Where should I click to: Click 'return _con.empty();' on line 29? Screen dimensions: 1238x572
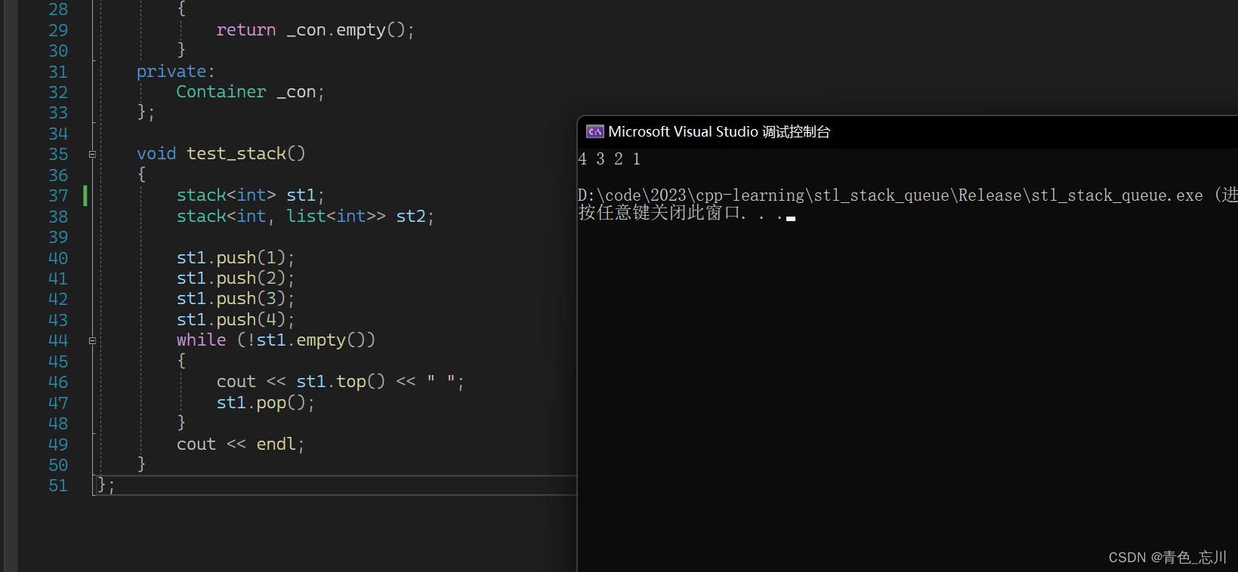click(315, 30)
